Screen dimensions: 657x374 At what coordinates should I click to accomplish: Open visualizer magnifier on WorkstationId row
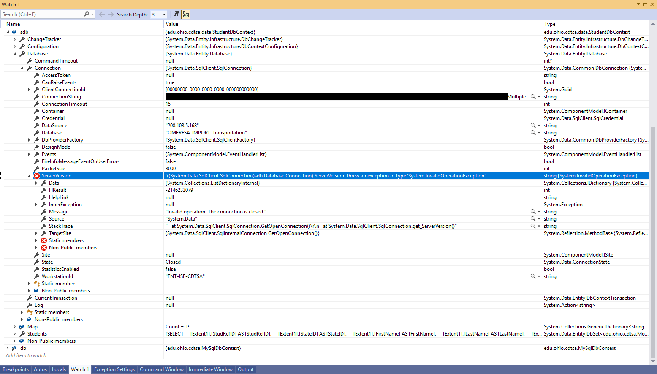(x=533, y=276)
